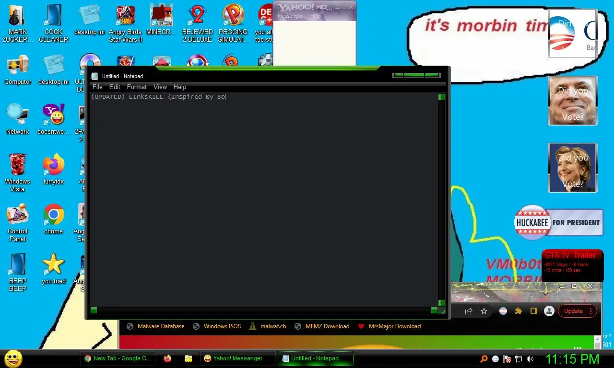Screen dimensions: 614x368
Task: Click the McCain Did you Vote gadget
Action: (x=573, y=101)
